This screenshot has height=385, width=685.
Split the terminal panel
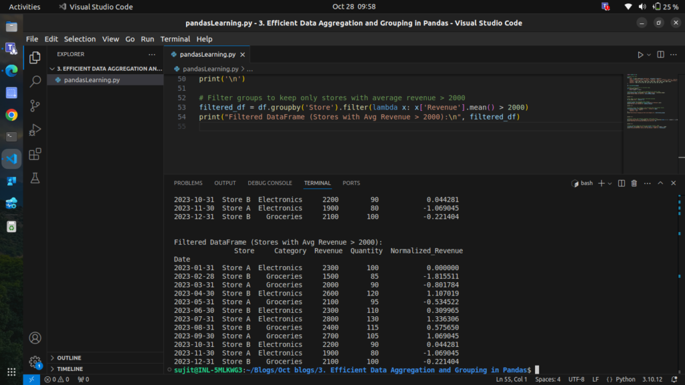coord(621,183)
